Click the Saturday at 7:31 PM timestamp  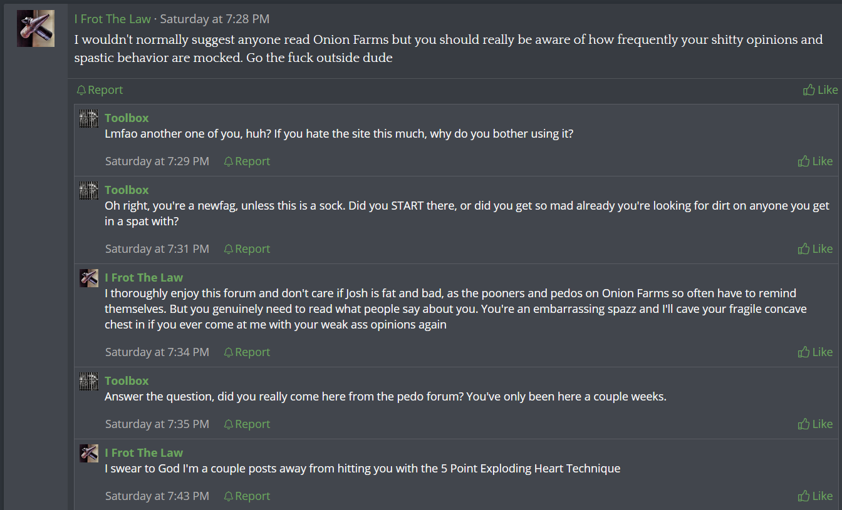[x=157, y=249]
